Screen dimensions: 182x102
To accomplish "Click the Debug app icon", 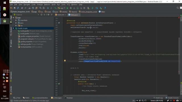I will pos(71,8).
